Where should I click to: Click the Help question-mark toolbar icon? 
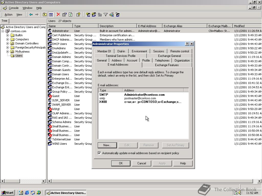(x=78, y=15)
